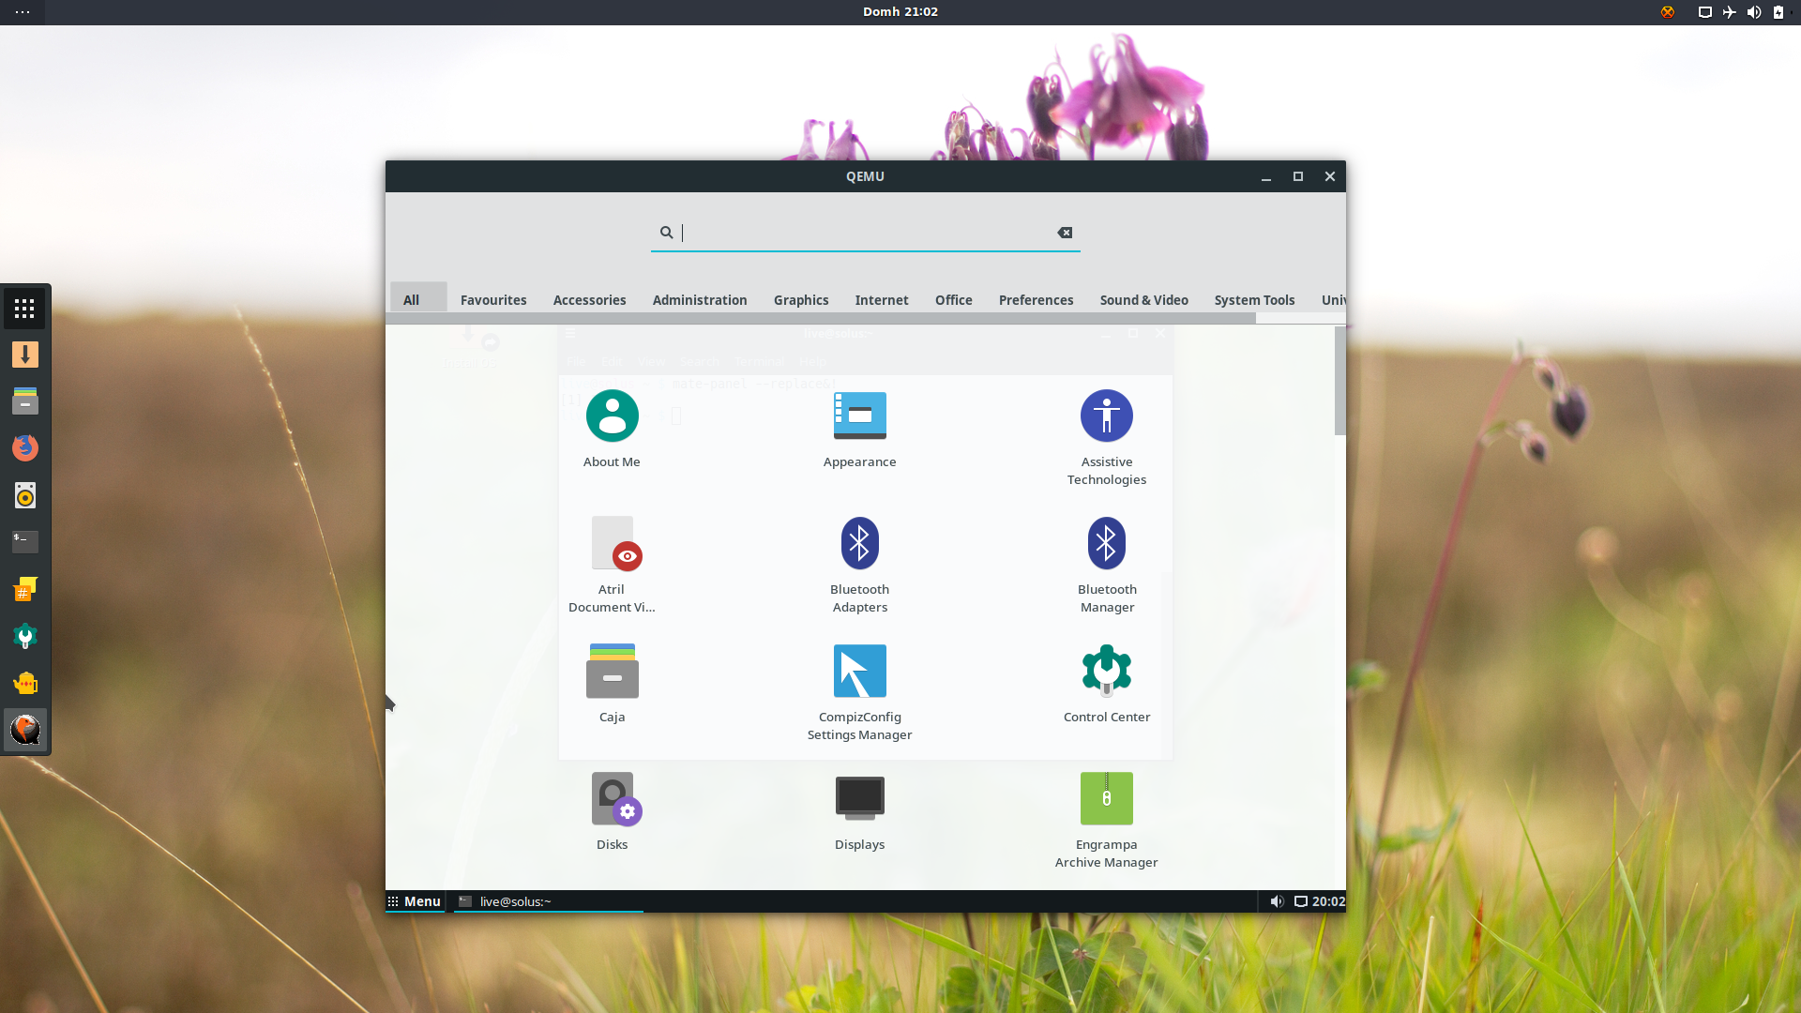Open Sound & Video category tab

pyautogui.click(x=1143, y=300)
